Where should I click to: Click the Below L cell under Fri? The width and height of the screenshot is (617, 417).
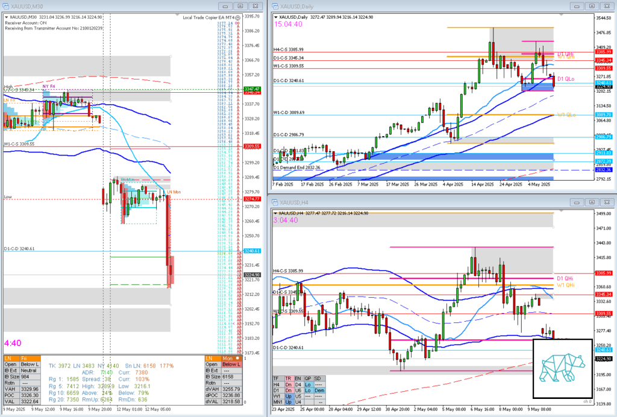tap(30, 365)
